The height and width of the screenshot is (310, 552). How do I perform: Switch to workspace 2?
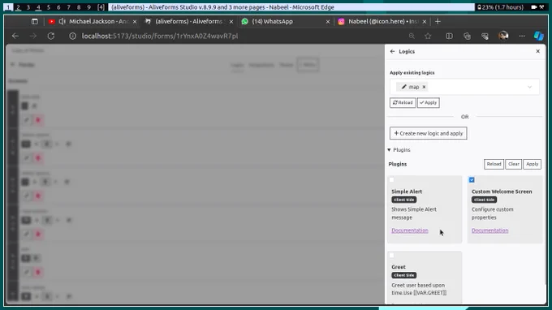19,7
